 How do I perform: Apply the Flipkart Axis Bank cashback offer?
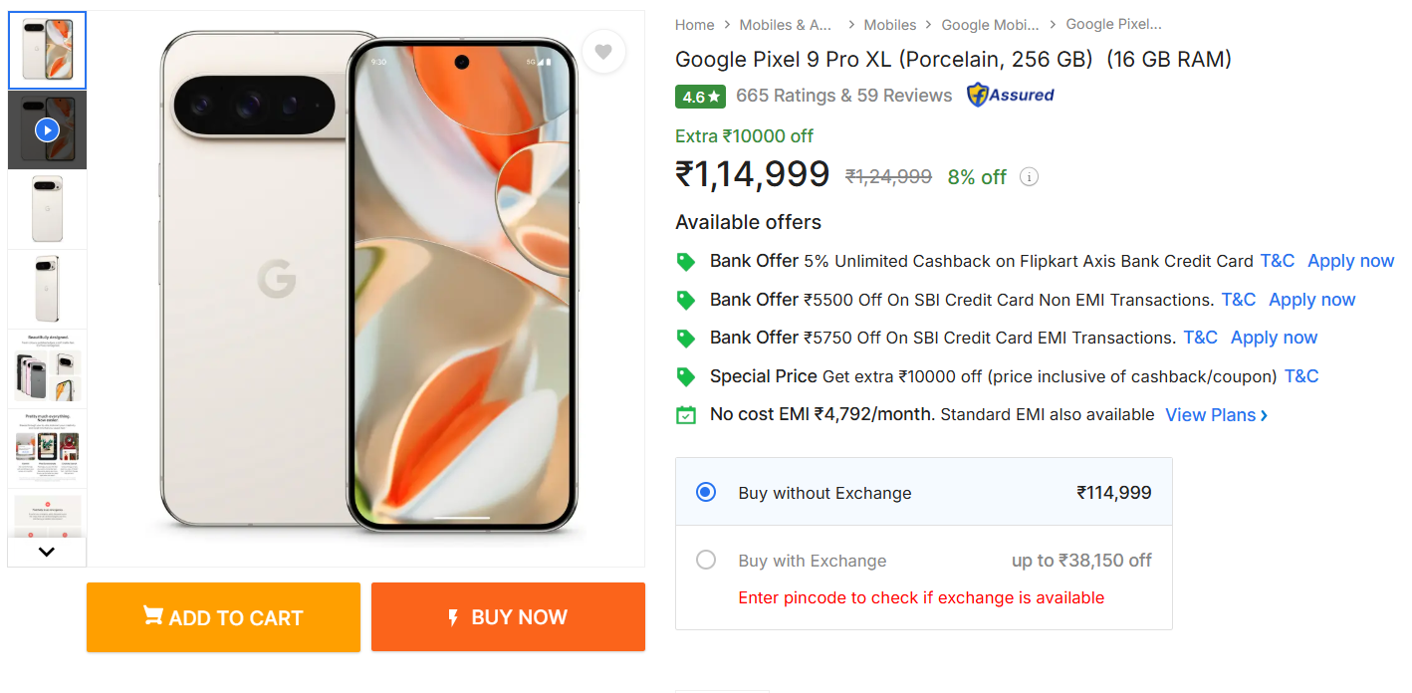click(x=1350, y=261)
